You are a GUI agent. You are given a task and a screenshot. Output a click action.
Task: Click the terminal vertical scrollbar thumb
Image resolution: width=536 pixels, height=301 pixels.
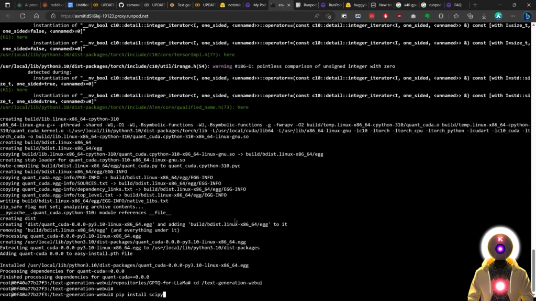click(x=533, y=270)
